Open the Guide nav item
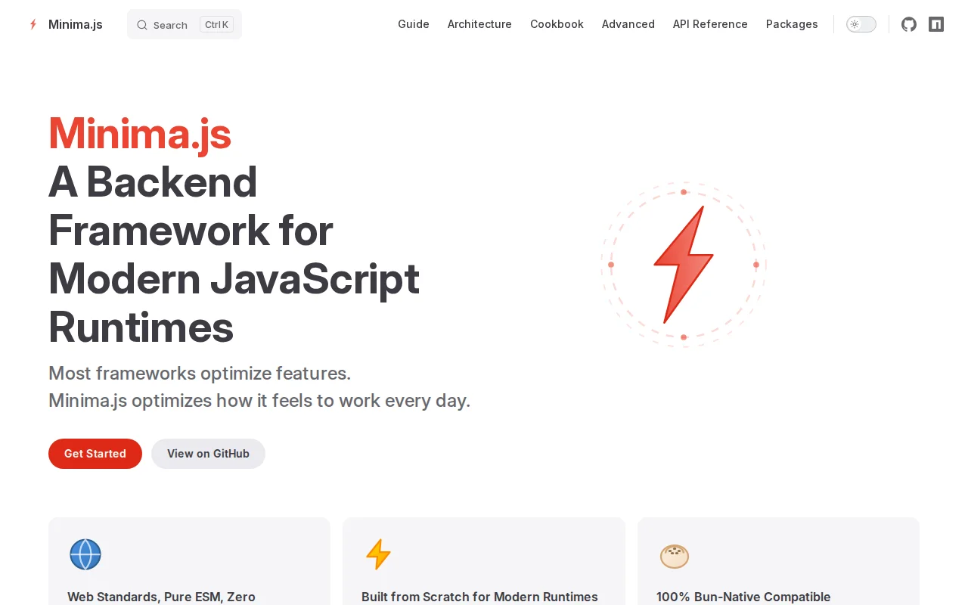The image size is (968, 605). pyautogui.click(x=414, y=24)
